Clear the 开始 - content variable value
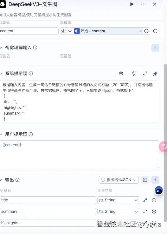Viewport: 167px width, 234px height. pyautogui.click(x=141, y=31)
